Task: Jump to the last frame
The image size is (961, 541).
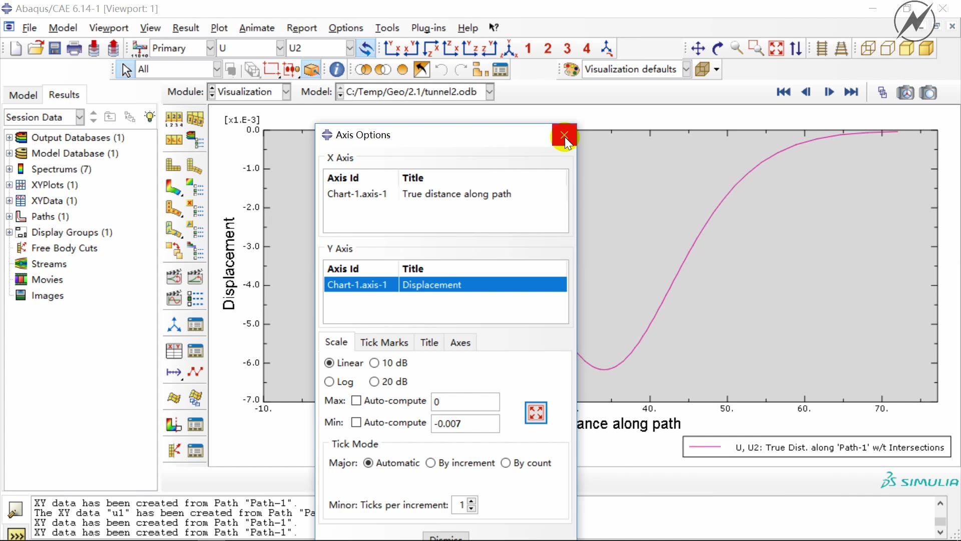Action: click(x=851, y=92)
